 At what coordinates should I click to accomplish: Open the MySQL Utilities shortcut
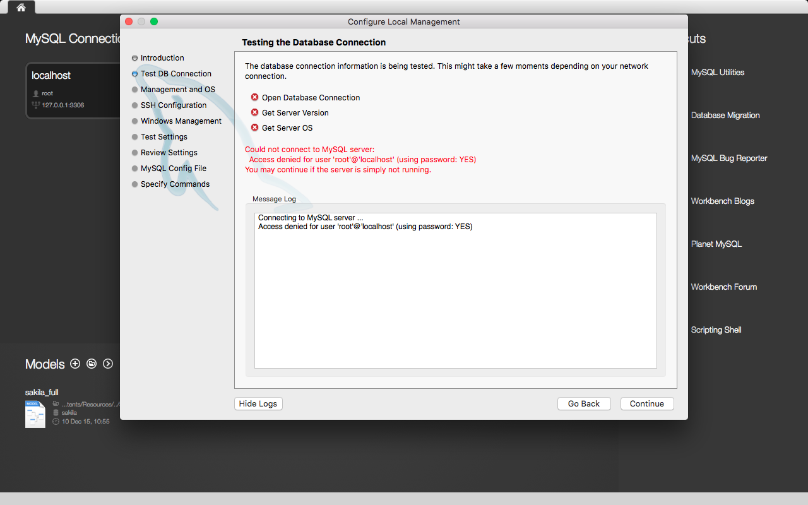pos(718,73)
